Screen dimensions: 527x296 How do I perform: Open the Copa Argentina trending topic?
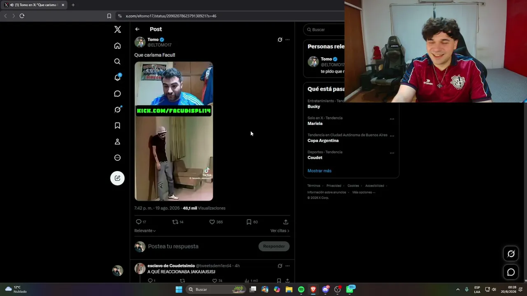click(323, 141)
